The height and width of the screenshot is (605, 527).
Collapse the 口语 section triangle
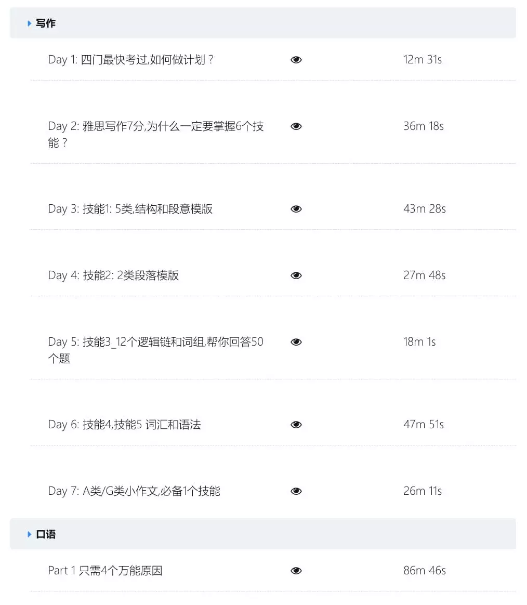30,534
